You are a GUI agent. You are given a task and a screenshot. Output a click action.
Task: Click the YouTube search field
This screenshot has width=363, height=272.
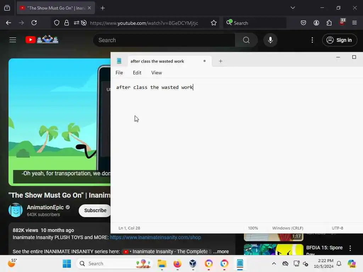tap(164, 40)
